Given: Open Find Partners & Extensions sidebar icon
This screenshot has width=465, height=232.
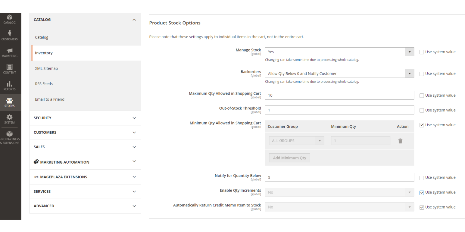Looking at the screenshot, I should pos(9,134).
